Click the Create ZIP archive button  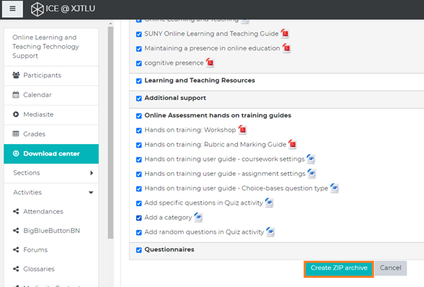click(339, 268)
